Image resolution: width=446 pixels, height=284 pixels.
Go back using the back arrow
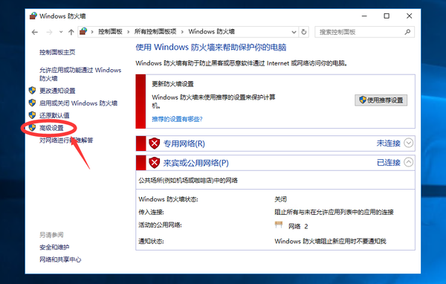pos(35,32)
